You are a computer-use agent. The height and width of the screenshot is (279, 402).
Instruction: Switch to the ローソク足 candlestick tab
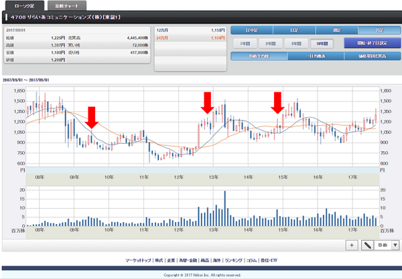click(x=25, y=6)
